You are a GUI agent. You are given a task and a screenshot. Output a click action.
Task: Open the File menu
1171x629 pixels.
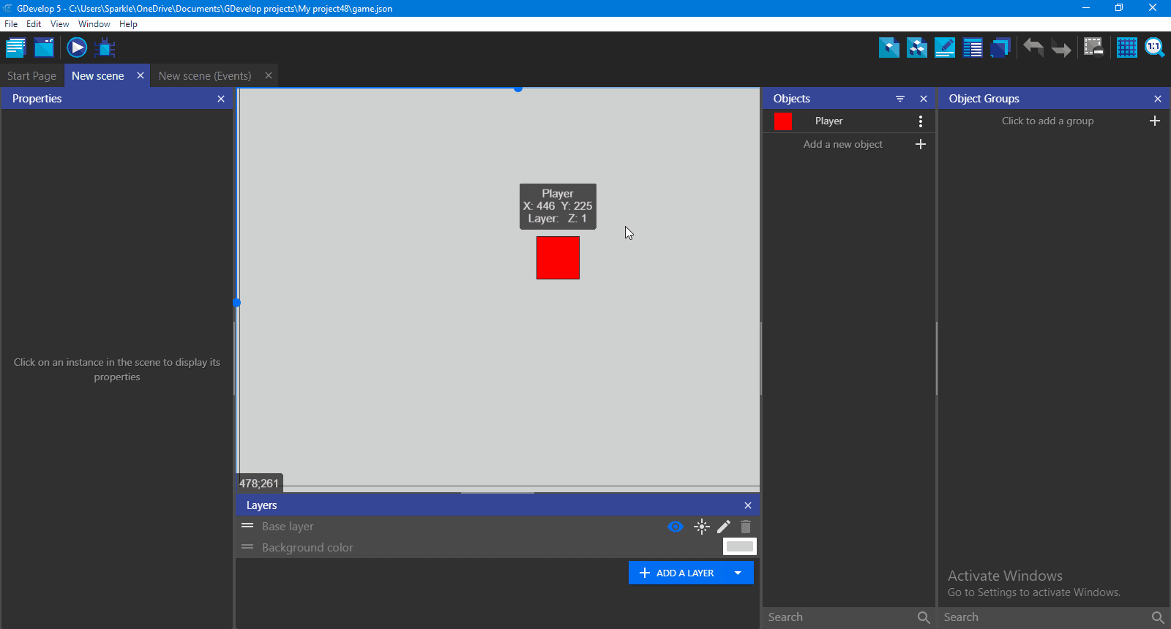tap(11, 24)
